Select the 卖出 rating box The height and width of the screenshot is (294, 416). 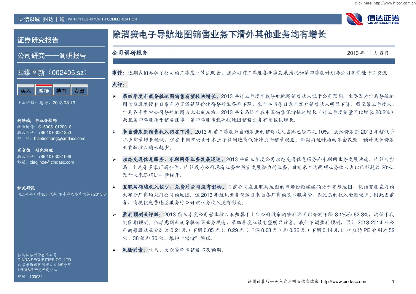coord(79,91)
